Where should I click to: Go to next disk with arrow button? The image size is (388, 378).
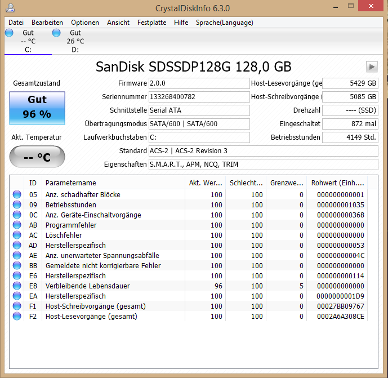tap(372, 66)
